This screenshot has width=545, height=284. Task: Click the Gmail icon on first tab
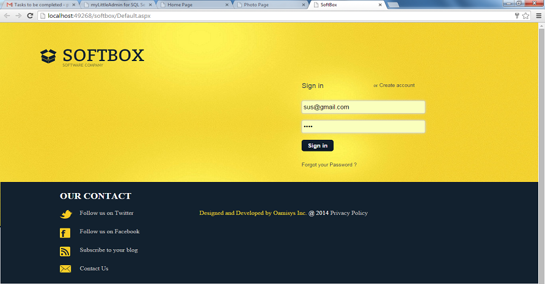click(x=9, y=5)
